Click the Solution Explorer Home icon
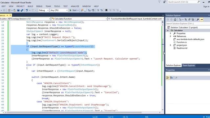 click(x=175, y=20)
